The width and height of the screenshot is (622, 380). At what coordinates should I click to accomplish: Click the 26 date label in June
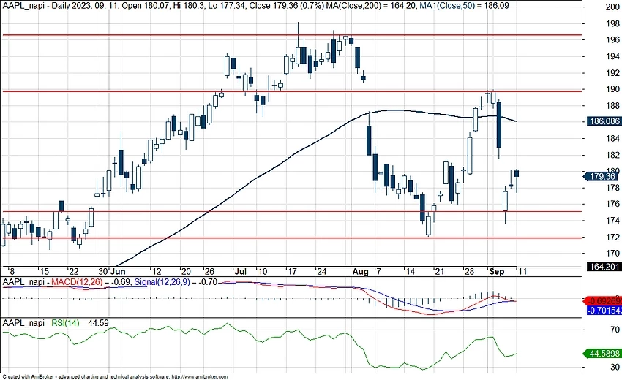pyautogui.click(x=209, y=271)
